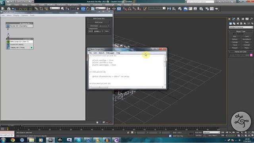Select the Cameras category in Create panel

click(241, 24)
